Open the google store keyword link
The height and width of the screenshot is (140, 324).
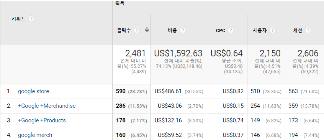point(34,91)
